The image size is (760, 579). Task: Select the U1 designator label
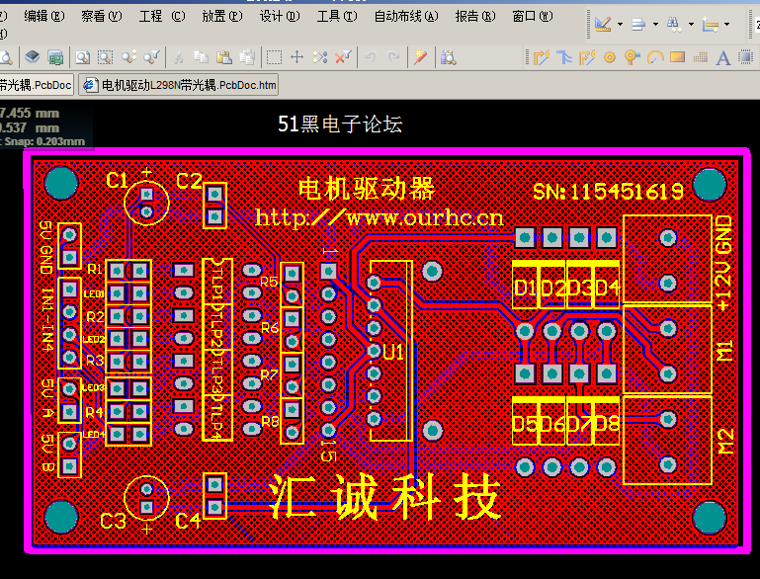pyautogui.click(x=393, y=353)
